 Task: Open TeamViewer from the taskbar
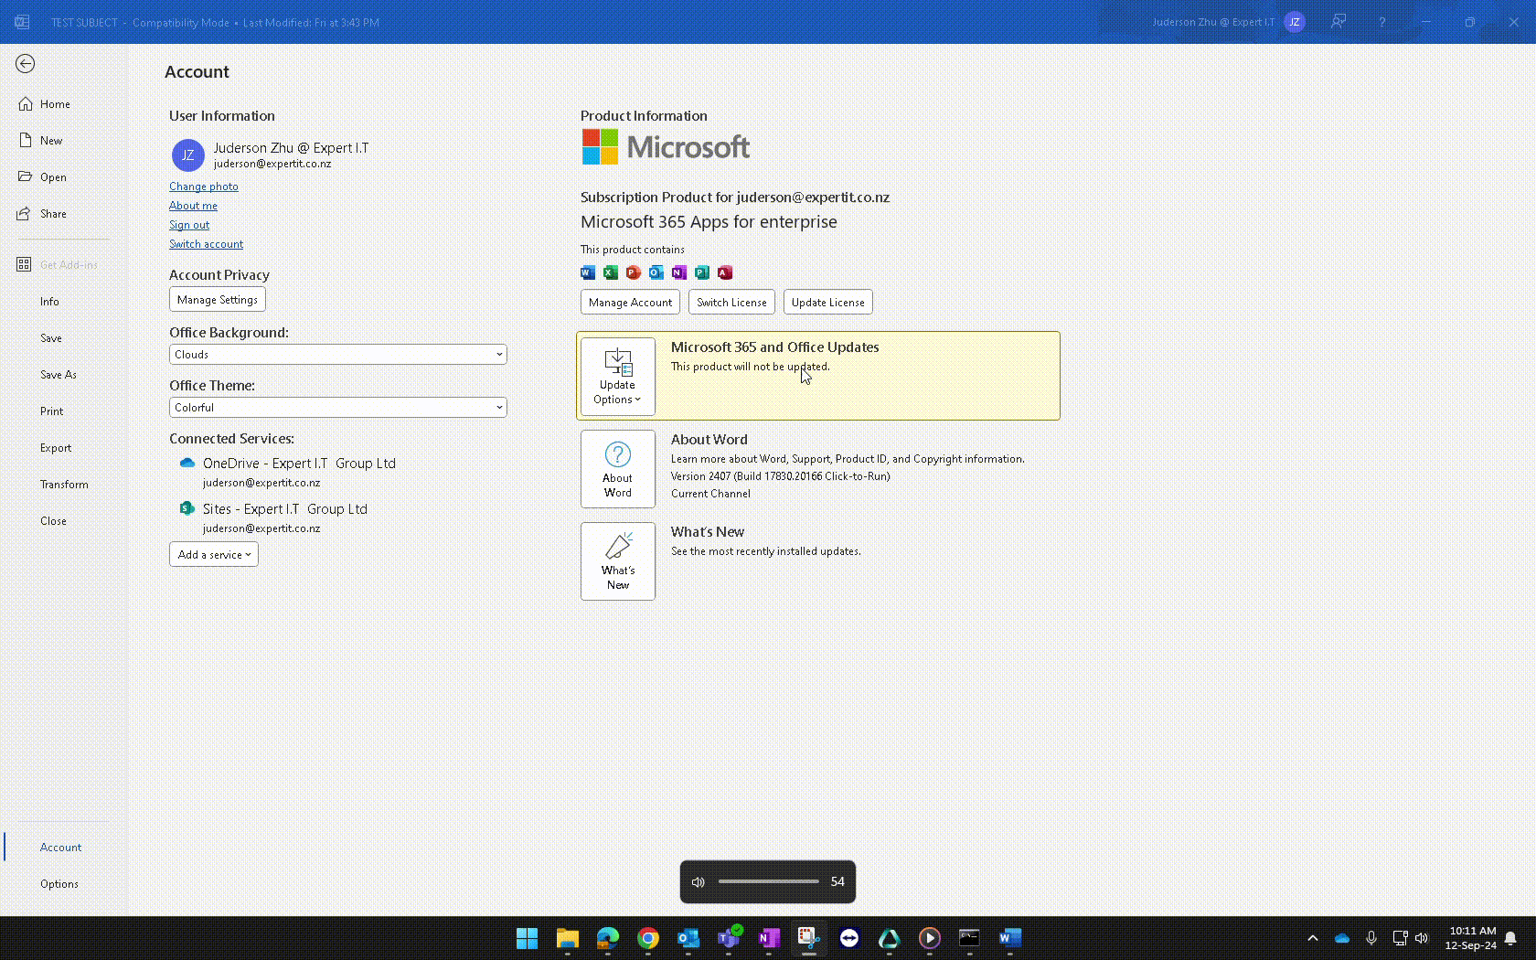(x=849, y=938)
